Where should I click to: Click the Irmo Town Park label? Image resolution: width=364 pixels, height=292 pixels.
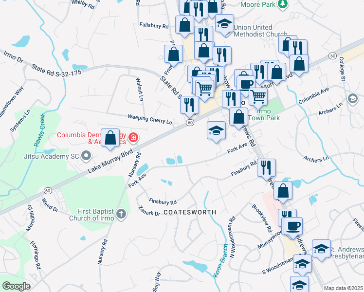coord(264,115)
